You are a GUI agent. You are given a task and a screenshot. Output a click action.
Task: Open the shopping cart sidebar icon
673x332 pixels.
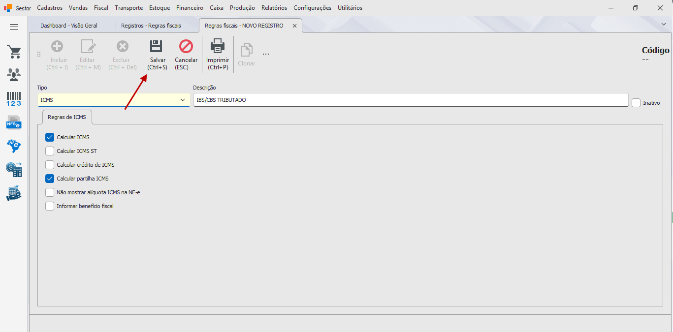(14, 52)
